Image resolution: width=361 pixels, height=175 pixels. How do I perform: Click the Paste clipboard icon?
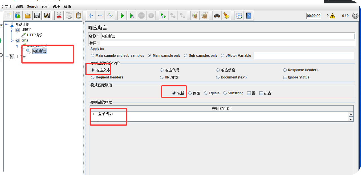point(78,16)
